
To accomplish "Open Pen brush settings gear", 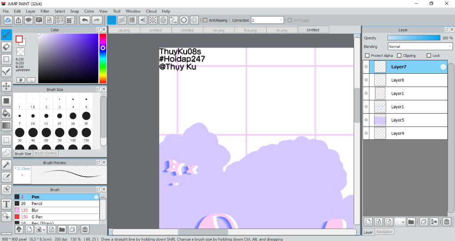I will click(96, 197).
